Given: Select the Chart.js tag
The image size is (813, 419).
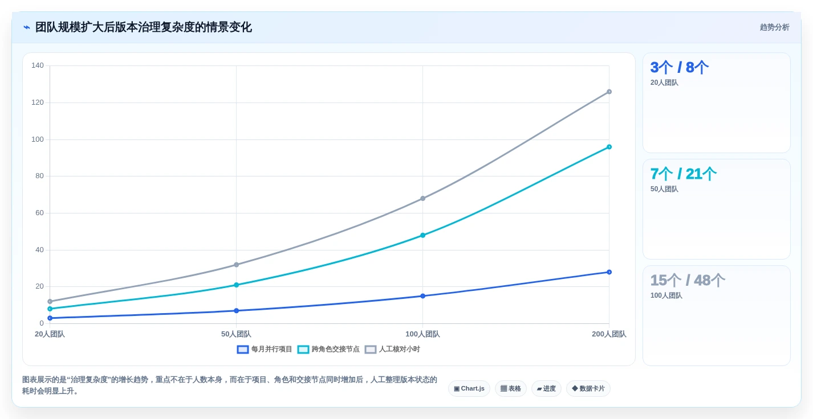Looking at the screenshot, I should [x=469, y=389].
